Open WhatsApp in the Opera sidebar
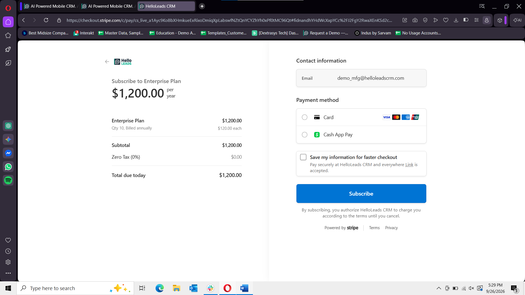Image resolution: width=525 pixels, height=295 pixels. [x=8, y=167]
